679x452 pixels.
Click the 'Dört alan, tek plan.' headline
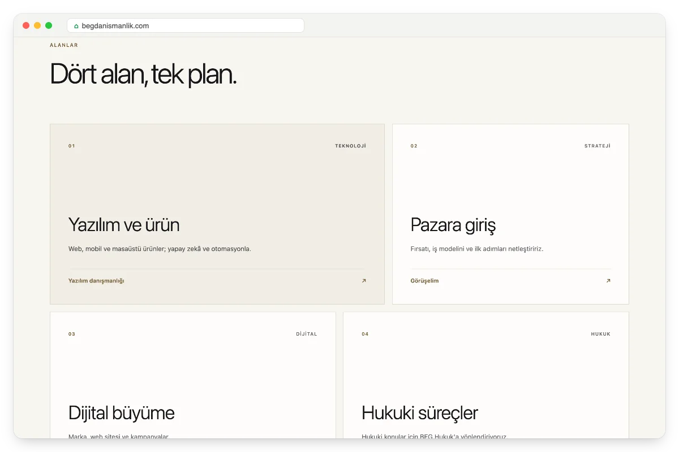coord(144,74)
